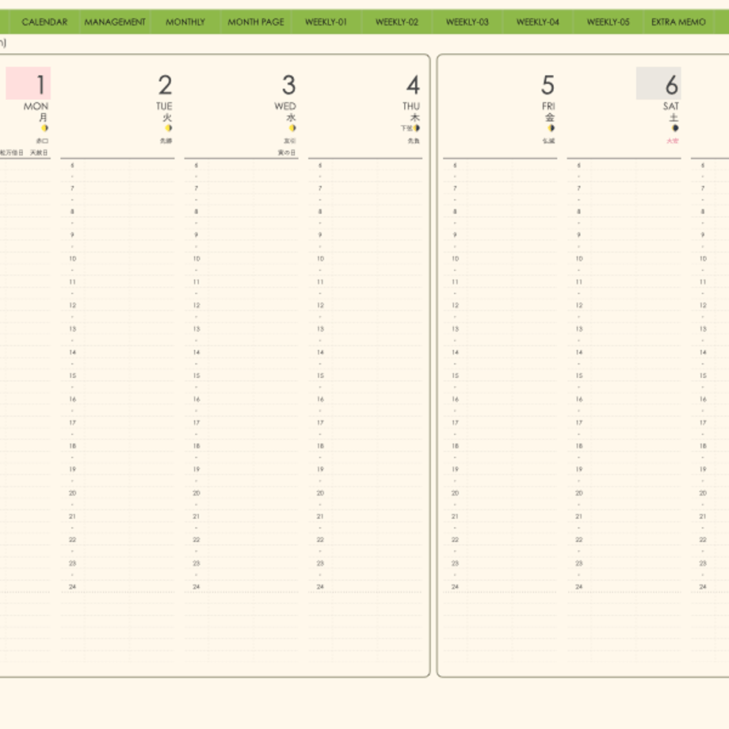Click the 15 o'clock row in Thursday column

(x=365, y=376)
